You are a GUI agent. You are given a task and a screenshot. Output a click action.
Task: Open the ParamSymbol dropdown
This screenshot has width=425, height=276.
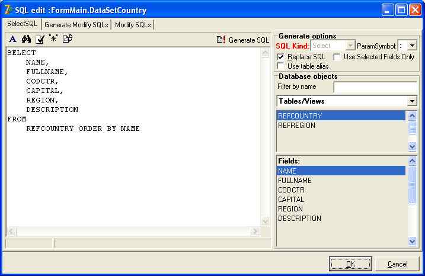412,46
